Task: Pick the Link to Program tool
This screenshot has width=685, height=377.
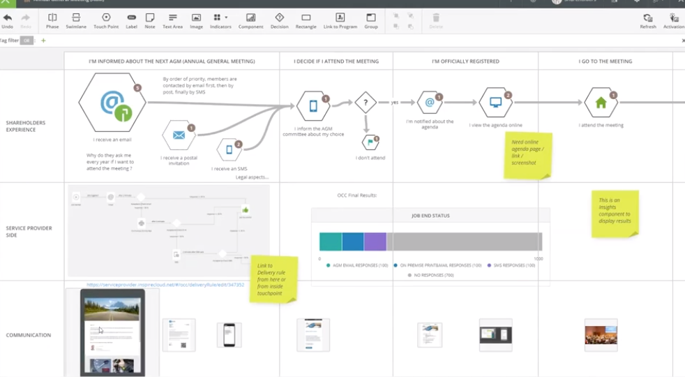Action: point(340,20)
